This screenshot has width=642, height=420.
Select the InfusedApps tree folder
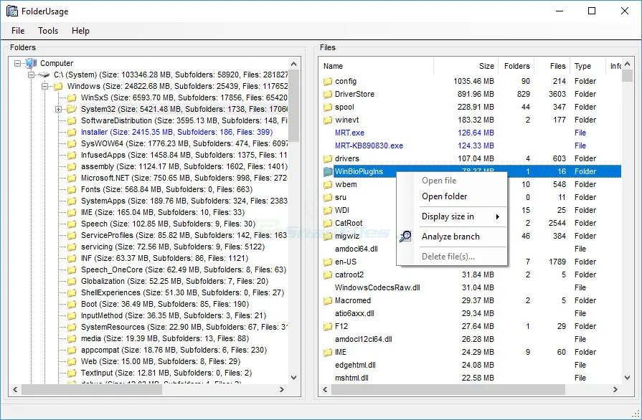184,155
